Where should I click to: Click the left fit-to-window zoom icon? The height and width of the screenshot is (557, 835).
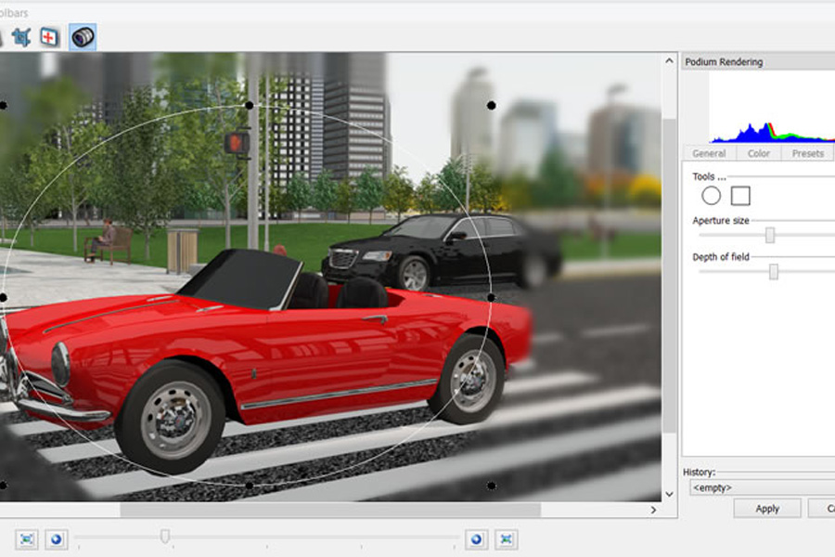pos(27,539)
